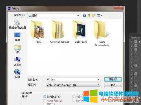This screenshot has width=141, height=105.
Task: Open Libraries (库) in sidebar
Action: coord(17,49)
